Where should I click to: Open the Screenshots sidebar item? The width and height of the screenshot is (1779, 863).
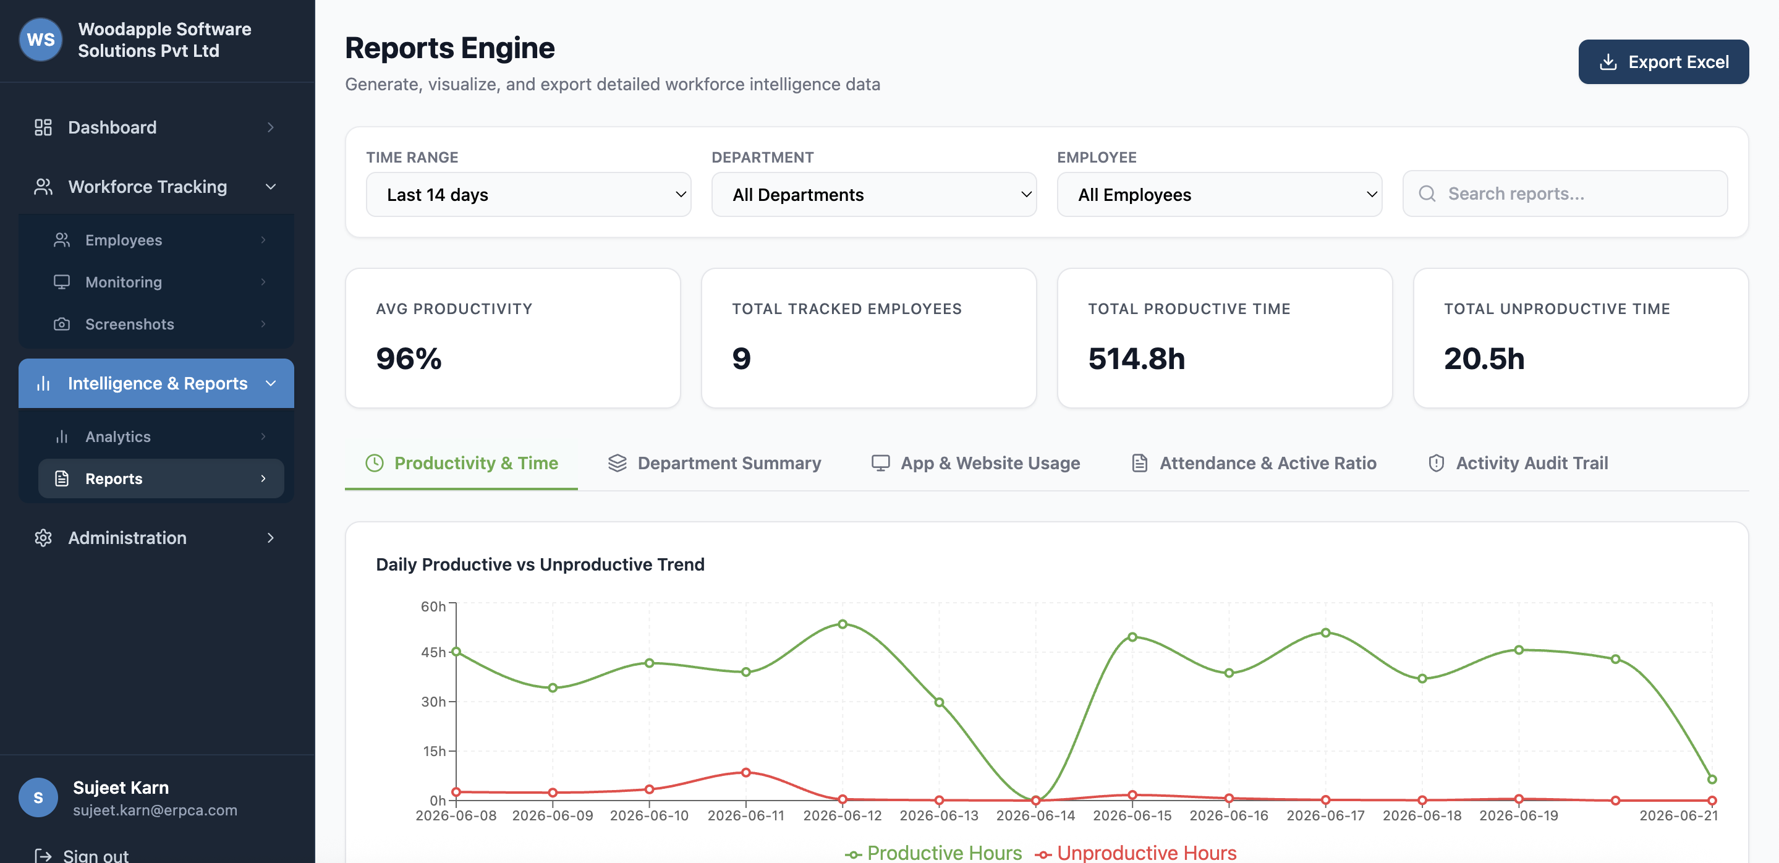click(160, 324)
